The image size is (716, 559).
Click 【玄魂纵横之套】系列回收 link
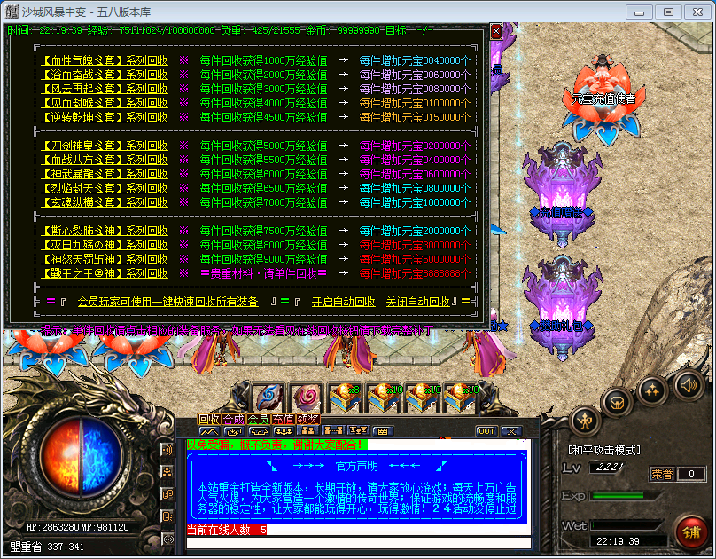pyautogui.click(x=105, y=202)
